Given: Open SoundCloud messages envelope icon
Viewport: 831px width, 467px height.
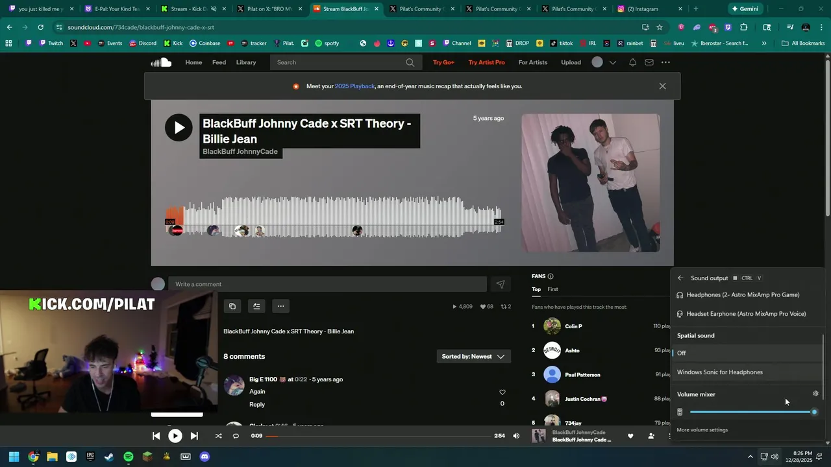Looking at the screenshot, I should [x=649, y=62].
